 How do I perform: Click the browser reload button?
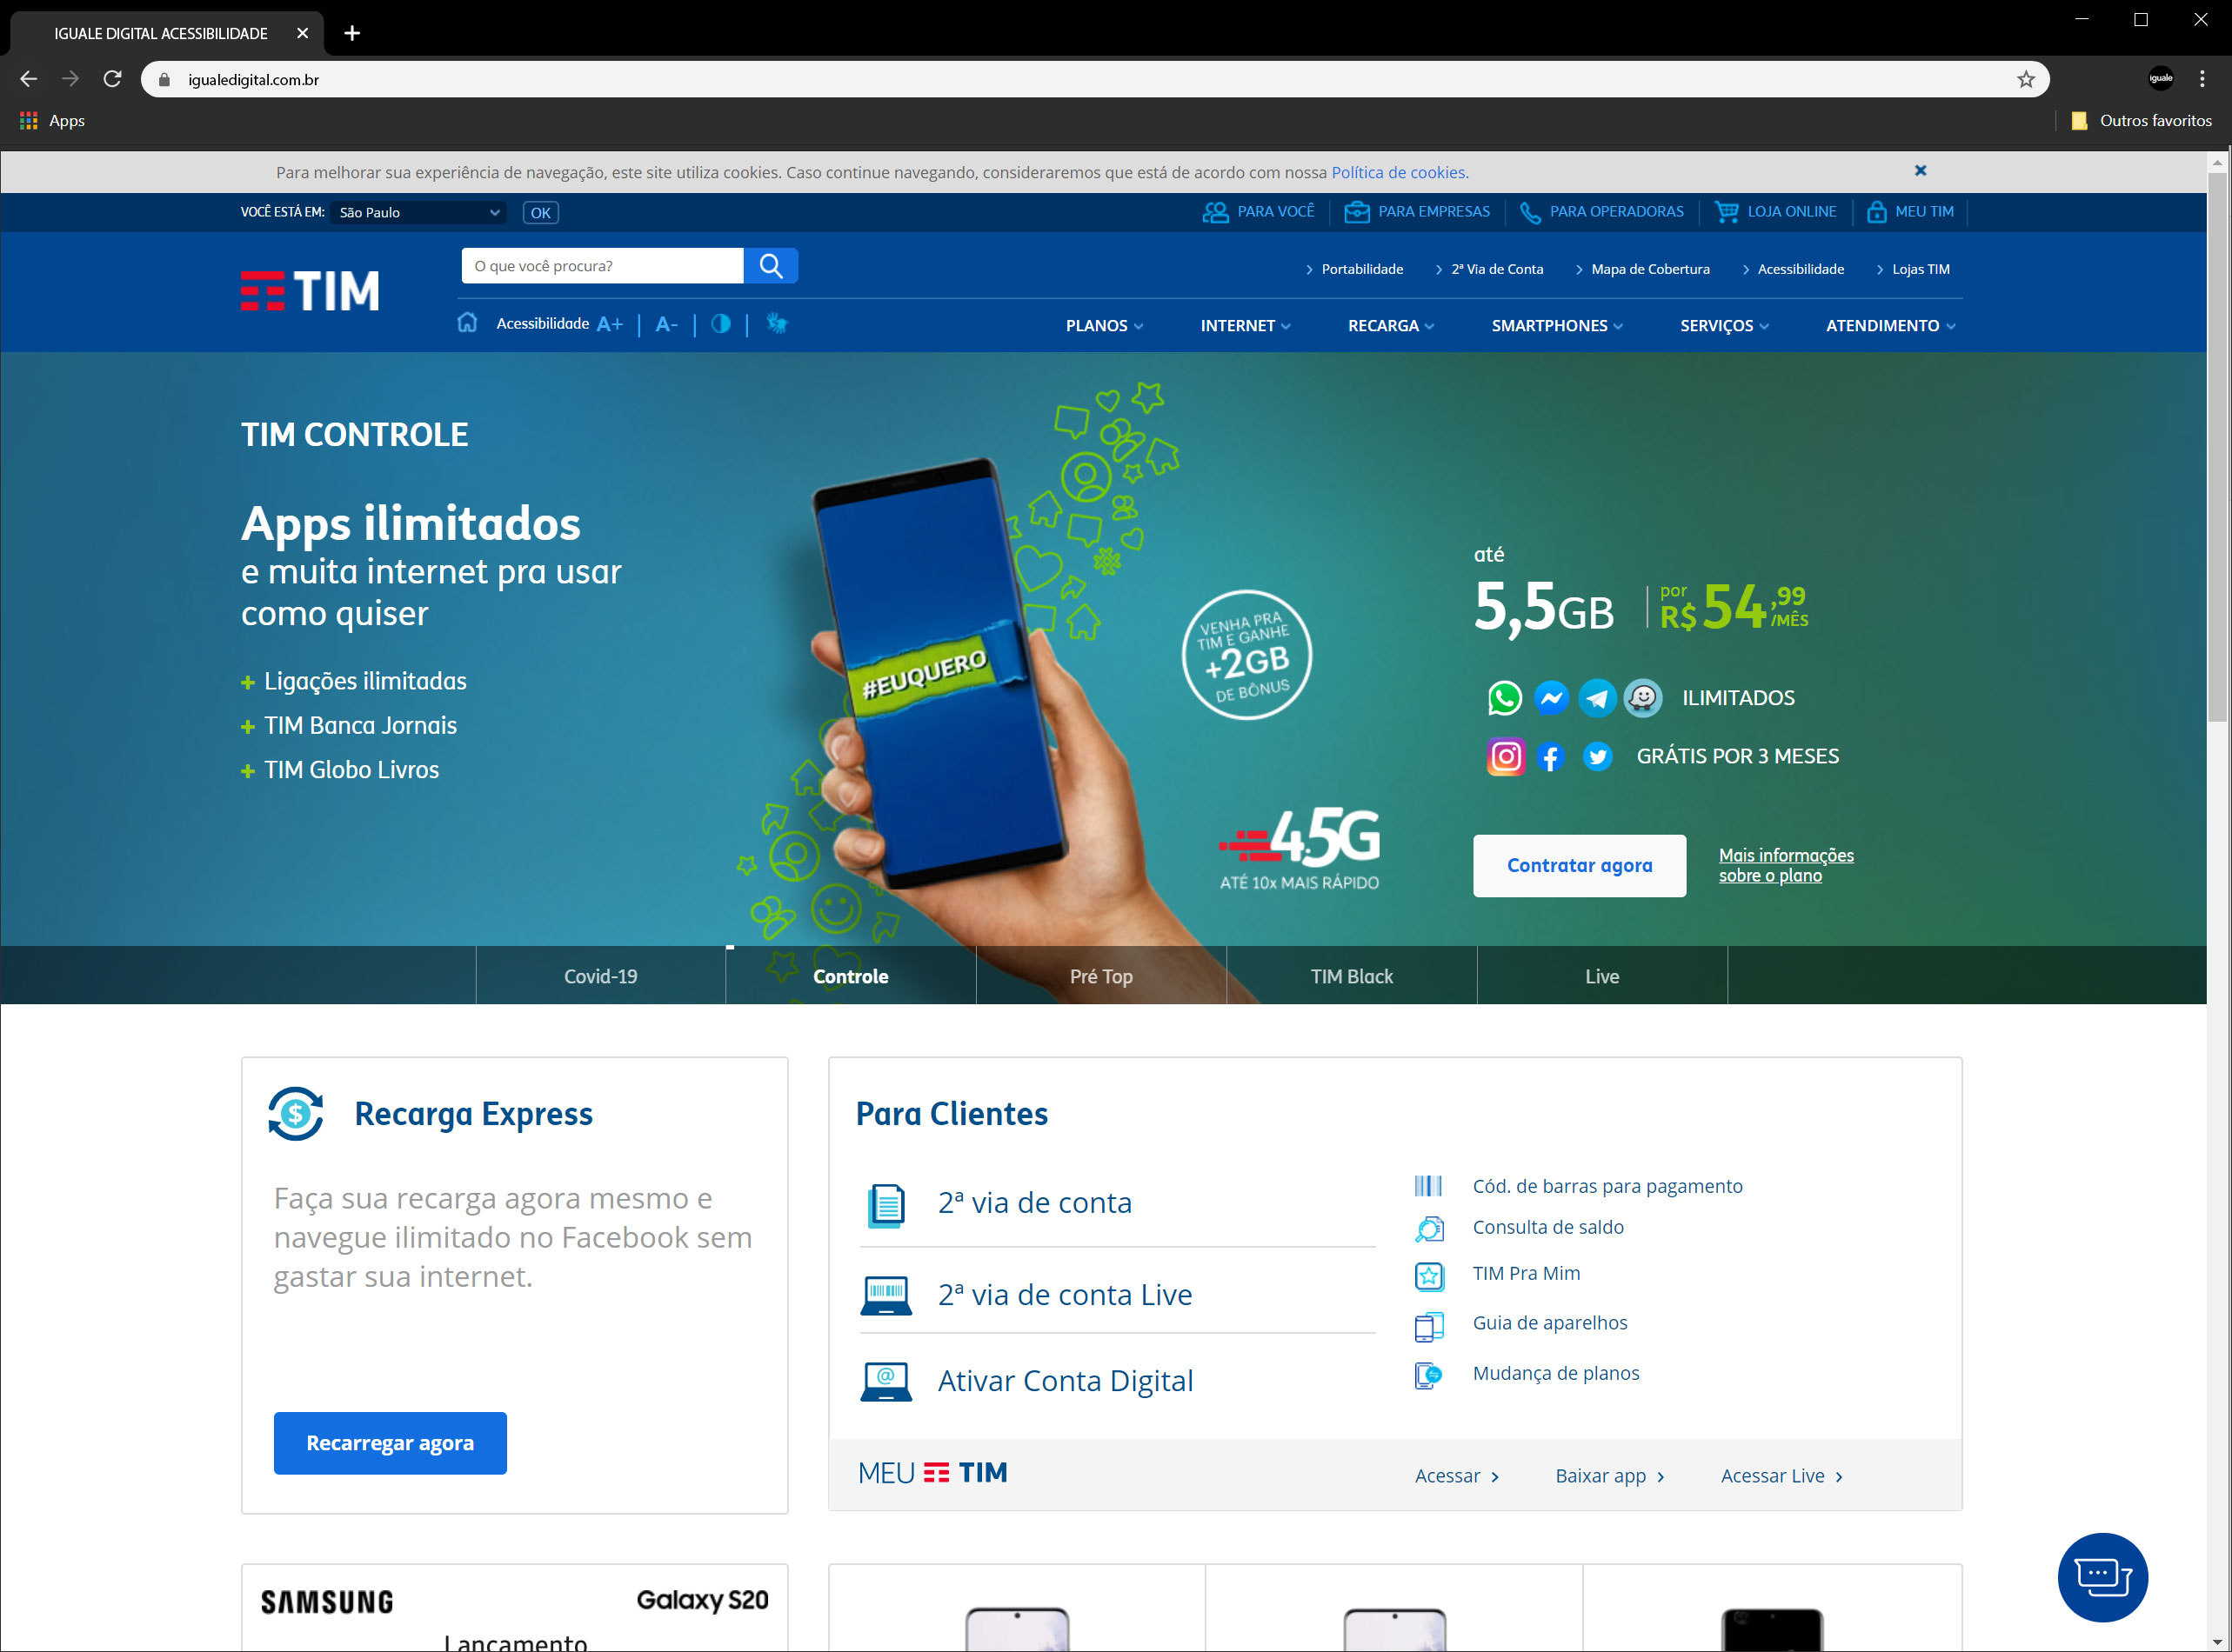coord(112,79)
